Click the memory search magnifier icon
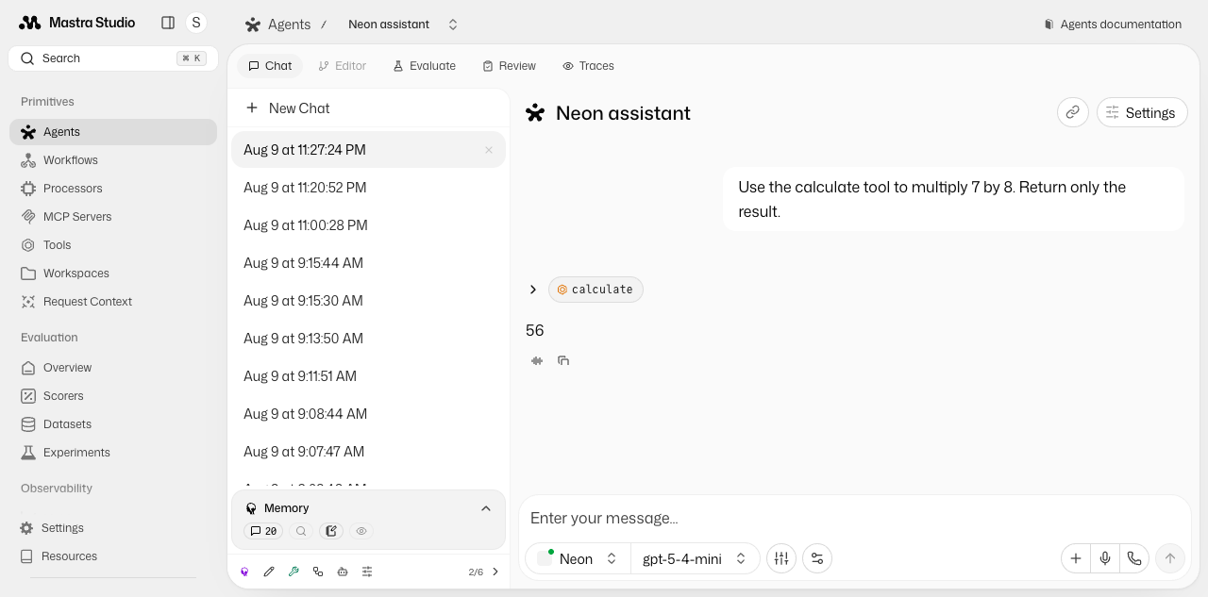The width and height of the screenshot is (1208, 597). [x=301, y=531]
